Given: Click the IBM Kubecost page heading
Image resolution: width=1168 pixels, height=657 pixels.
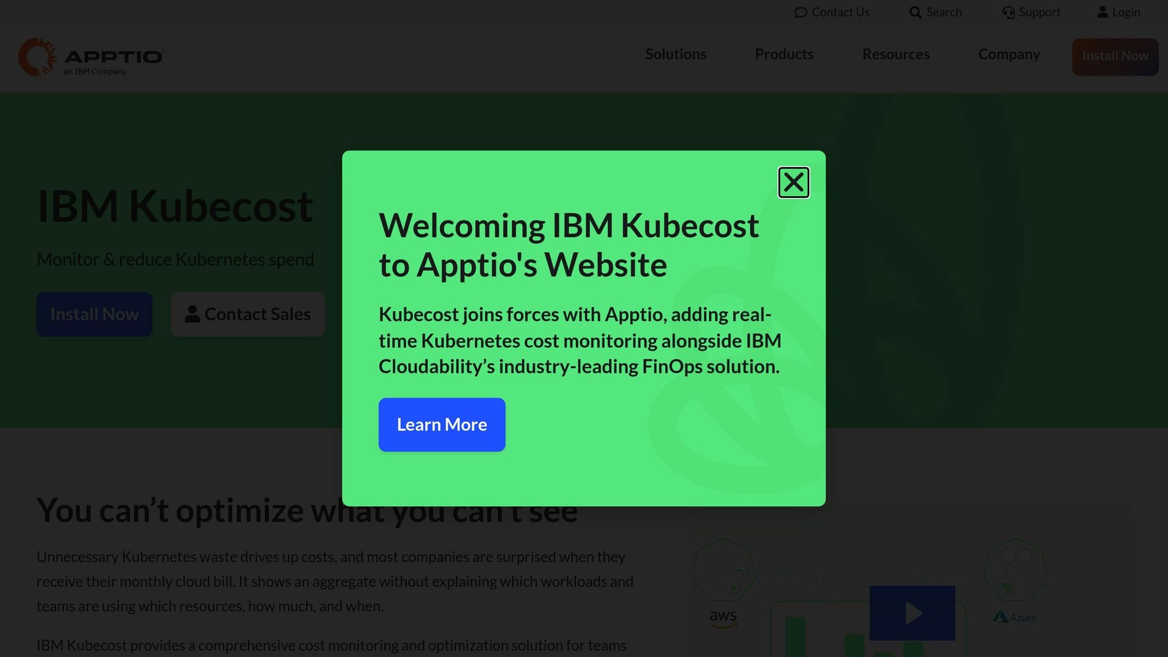Looking at the screenshot, I should click(x=175, y=206).
